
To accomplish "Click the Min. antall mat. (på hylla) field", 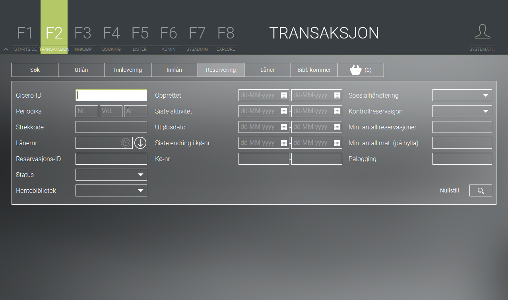I will point(462,143).
